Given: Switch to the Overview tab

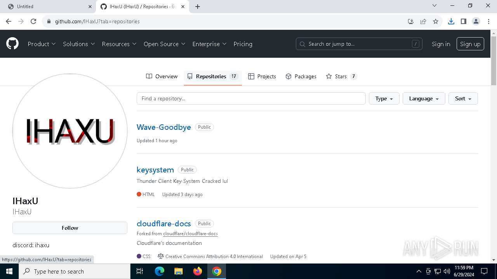Looking at the screenshot, I should click(x=162, y=76).
